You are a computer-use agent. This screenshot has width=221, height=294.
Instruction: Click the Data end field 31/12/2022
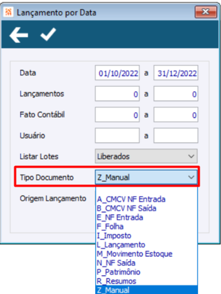pyautogui.click(x=176, y=73)
